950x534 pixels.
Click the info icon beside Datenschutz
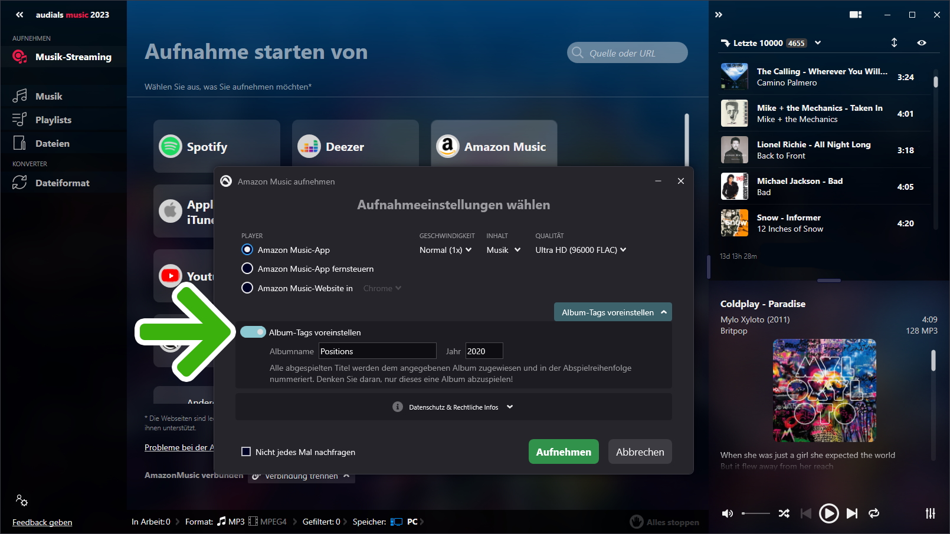click(x=398, y=407)
